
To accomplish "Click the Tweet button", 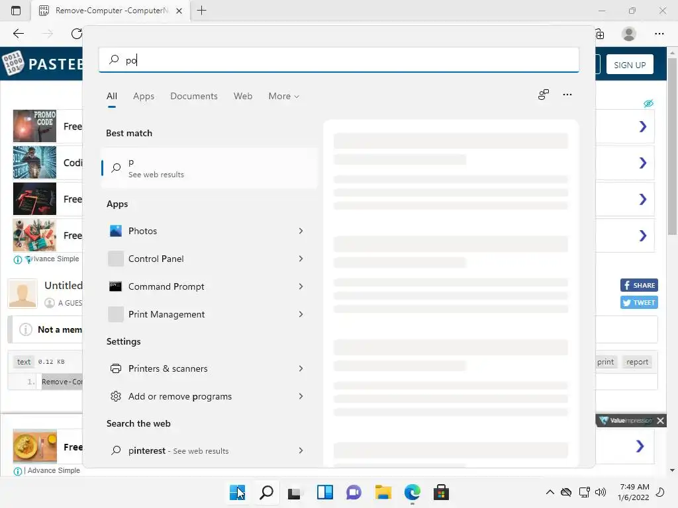I will (639, 302).
